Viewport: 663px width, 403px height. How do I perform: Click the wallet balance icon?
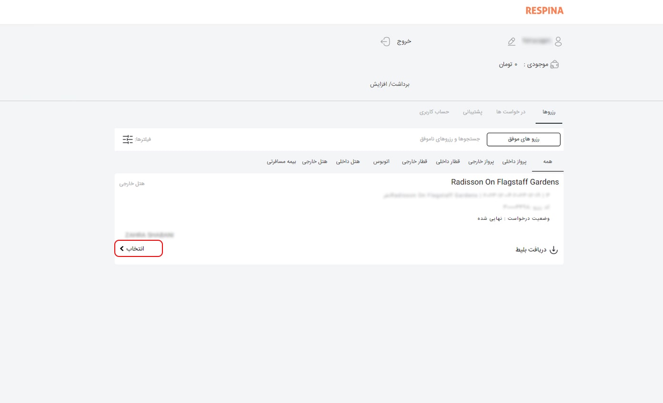(554, 65)
